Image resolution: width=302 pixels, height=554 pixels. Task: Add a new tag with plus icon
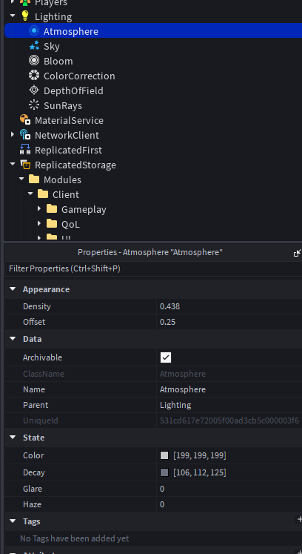[300, 519]
